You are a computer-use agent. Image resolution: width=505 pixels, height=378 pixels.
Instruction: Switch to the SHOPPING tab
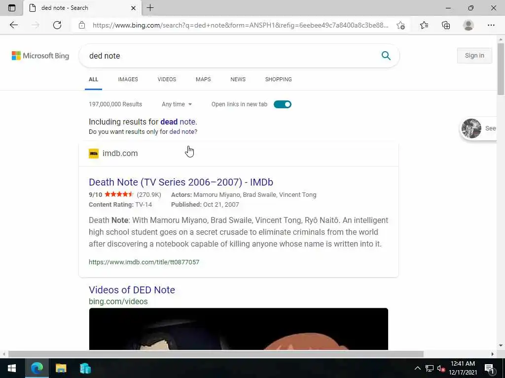pyautogui.click(x=278, y=79)
